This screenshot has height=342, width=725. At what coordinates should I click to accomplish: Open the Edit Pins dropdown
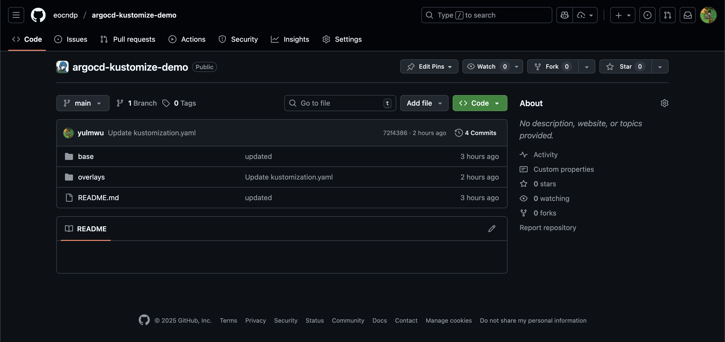(x=429, y=67)
